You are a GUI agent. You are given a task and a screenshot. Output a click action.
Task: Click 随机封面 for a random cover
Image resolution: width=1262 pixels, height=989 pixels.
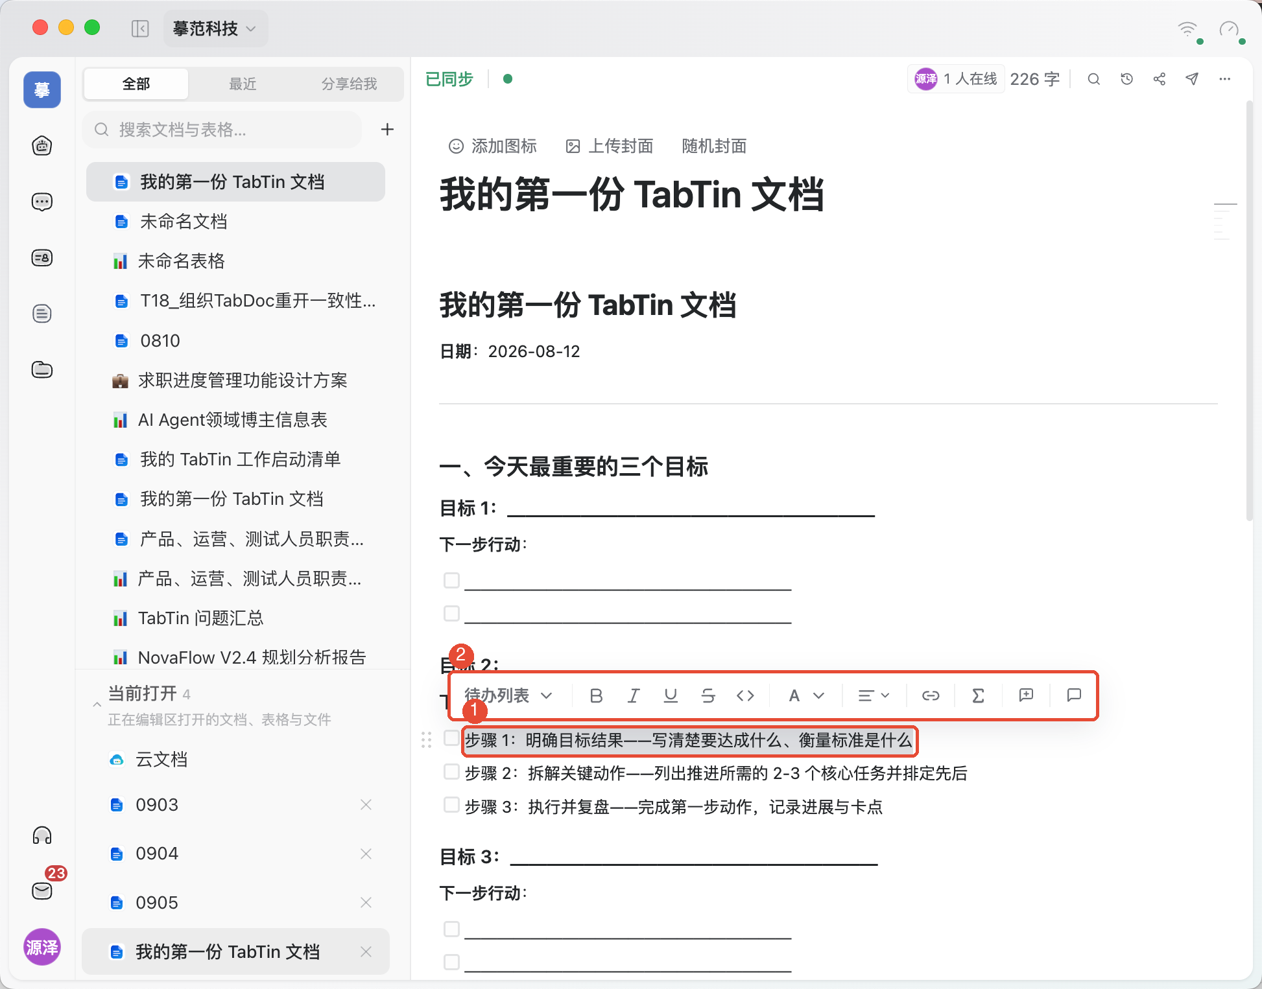click(x=714, y=146)
